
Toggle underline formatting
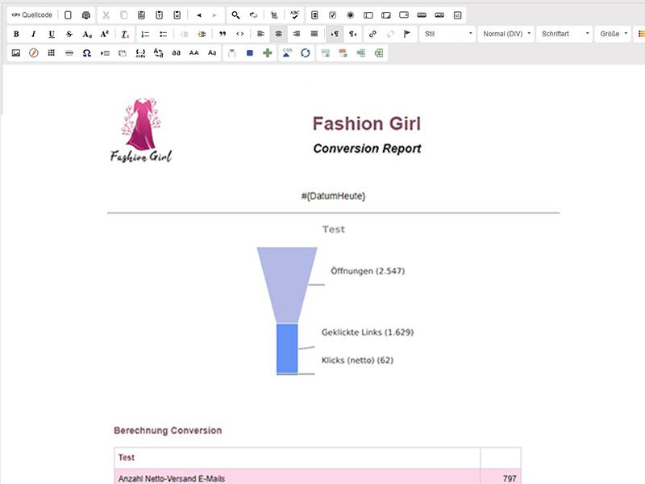52,34
